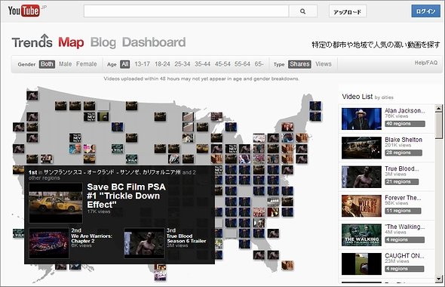Click CAUGHT ON... video title
The height and width of the screenshot is (287, 445).
point(404,255)
